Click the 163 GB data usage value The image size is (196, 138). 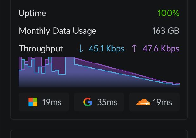[x=166, y=31]
